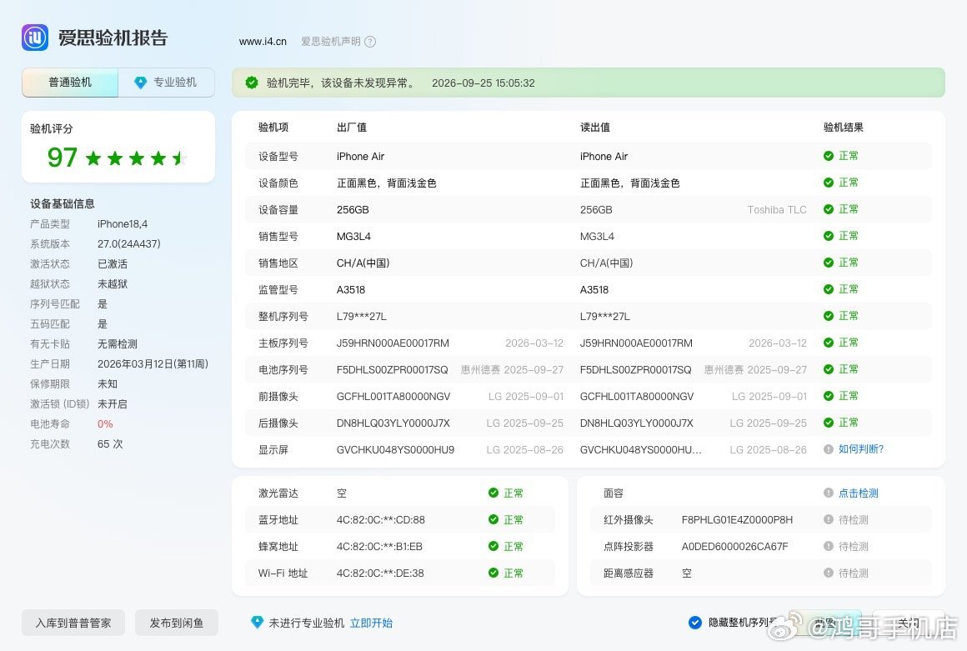Click the 正常 check icon for 销售地区
Viewport: 967px width, 651px height.
[x=829, y=263]
